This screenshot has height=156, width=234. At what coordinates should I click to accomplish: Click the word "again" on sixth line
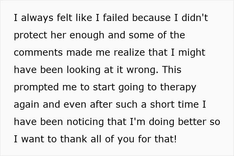coord(26,105)
